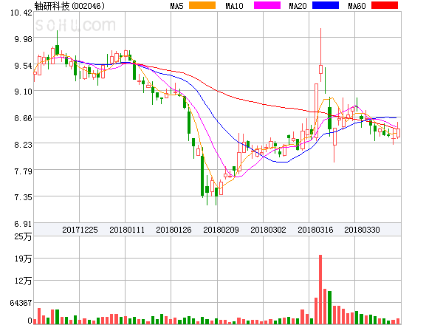
Task: Click the 20180111 date label
Action: click(x=127, y=230)
